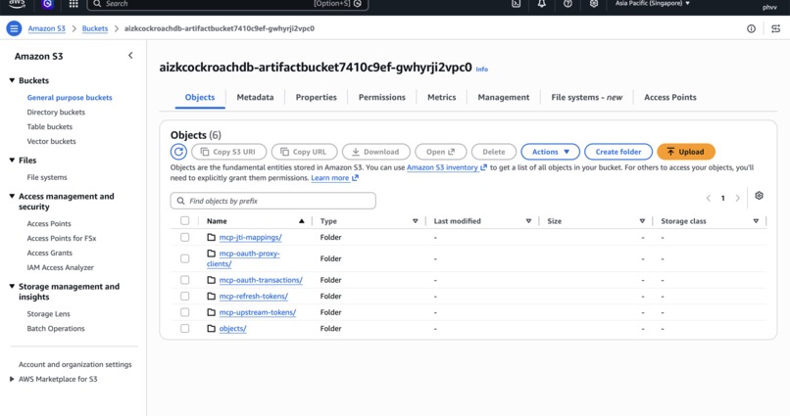Image resolution: width=790 pixels, height=416 pixels.
Task: Toggle the blue hamburger navigation menu
Action: pyautogui.click(x=14, y=28)
